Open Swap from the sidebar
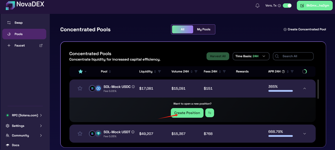Screen dimensions: 335x150 18,23
